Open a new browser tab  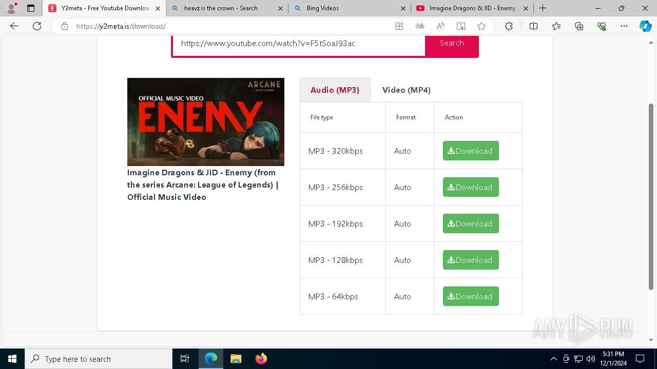click(x=543, y=8)
